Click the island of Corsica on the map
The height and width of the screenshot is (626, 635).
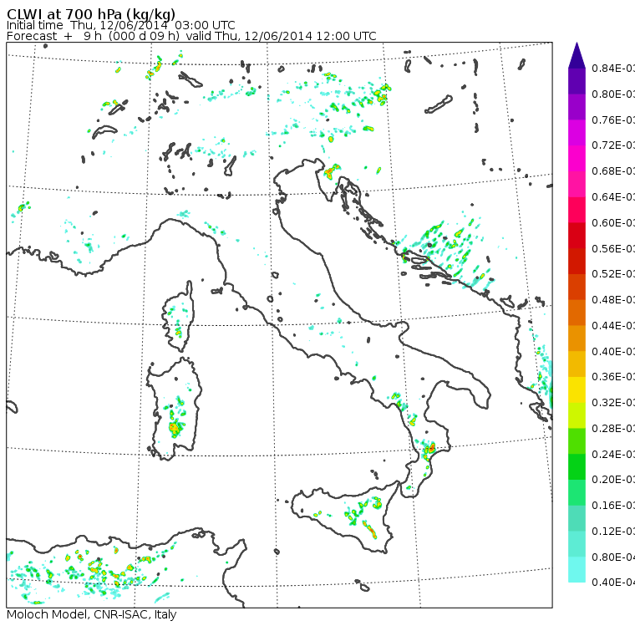coord(178,316)
